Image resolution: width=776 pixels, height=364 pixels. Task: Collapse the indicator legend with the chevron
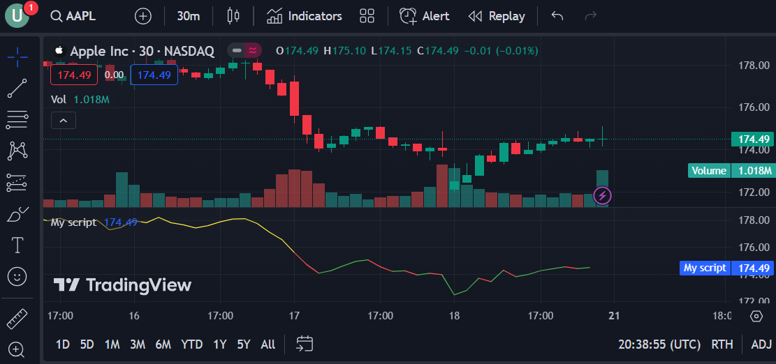click(x=64, y=120)
